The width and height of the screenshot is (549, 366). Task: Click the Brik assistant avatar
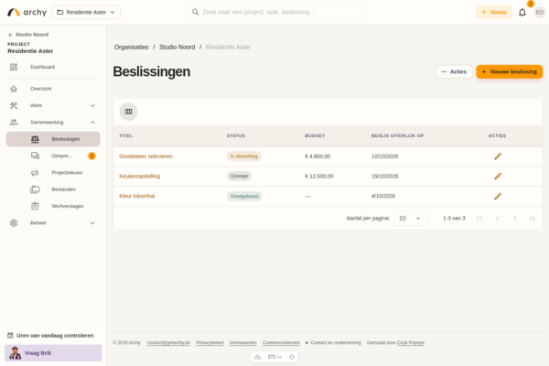pyautogui.click(x=15, y=353)
